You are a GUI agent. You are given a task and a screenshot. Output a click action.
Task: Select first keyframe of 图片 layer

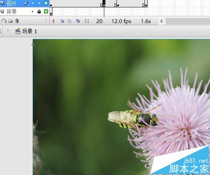click(51, 5)
